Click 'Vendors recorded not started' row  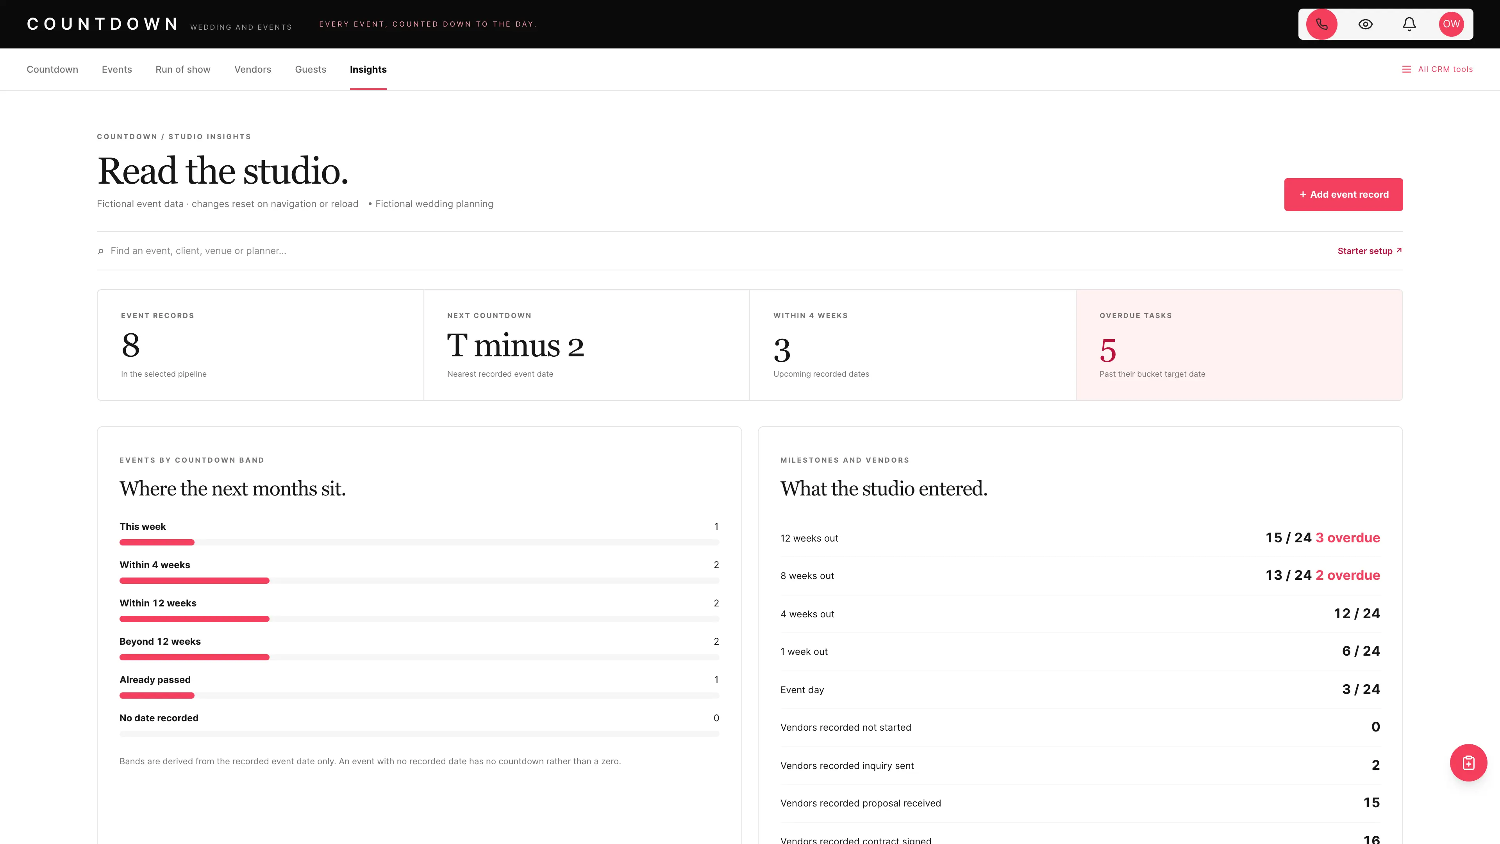(1080, 728)
